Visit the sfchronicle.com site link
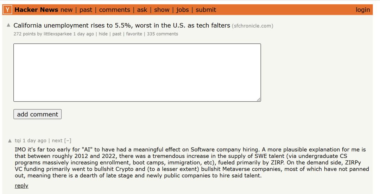This screenshot has width=380, height=194. click(x=252, y=26)
